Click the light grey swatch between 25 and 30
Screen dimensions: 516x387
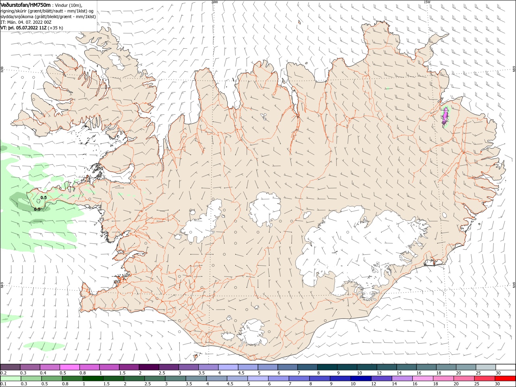486,367
